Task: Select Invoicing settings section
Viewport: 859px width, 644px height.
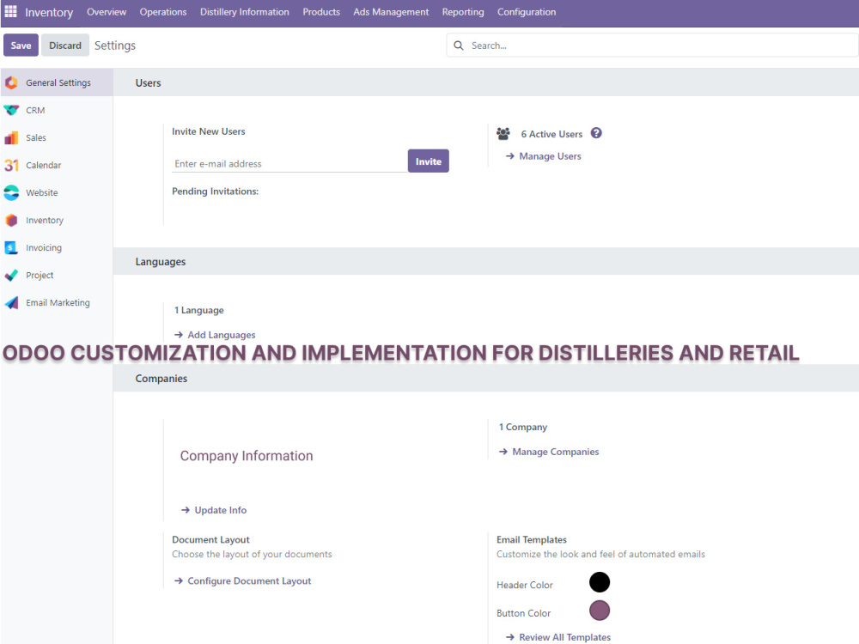Action: (x=57, y=247)
